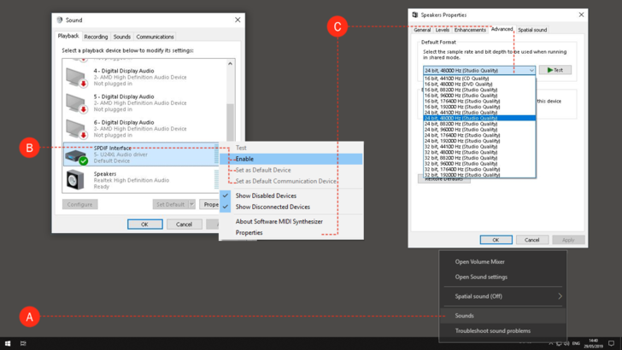Select 24 bit, 96000 Hz (Studio Quality)
This screenshot has width=622, height=350.
tap(479, 130)
